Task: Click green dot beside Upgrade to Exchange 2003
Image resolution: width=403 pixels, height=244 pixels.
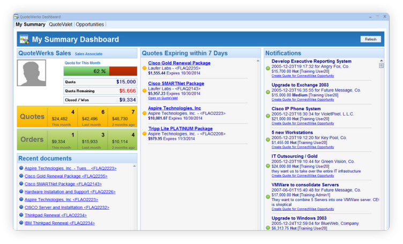Action: (268, 92)
